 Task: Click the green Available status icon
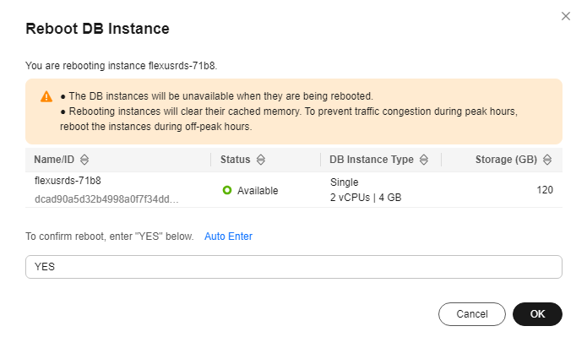coord(227,191)
